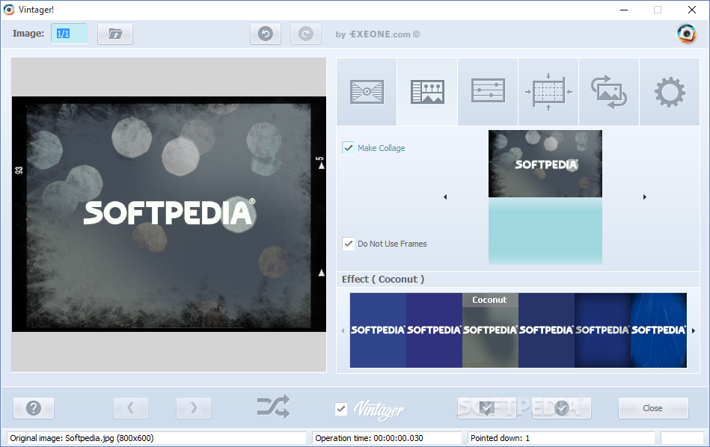
Task: Click the Vintager script logo text
Action: (x=379, y=410)
